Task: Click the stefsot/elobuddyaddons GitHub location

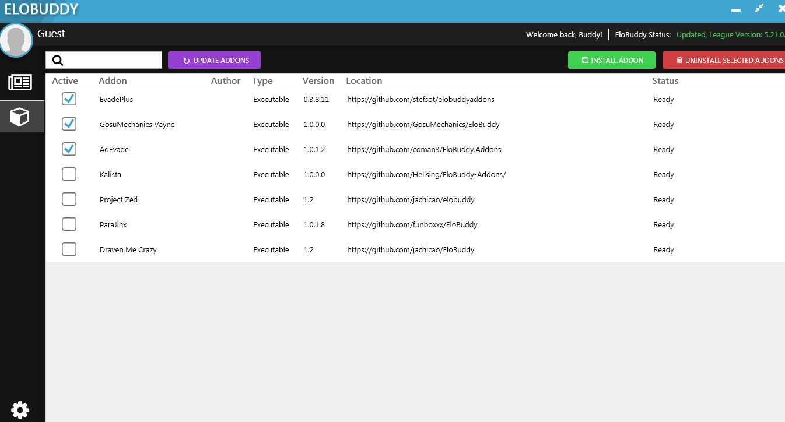Action: coord(420,100)
